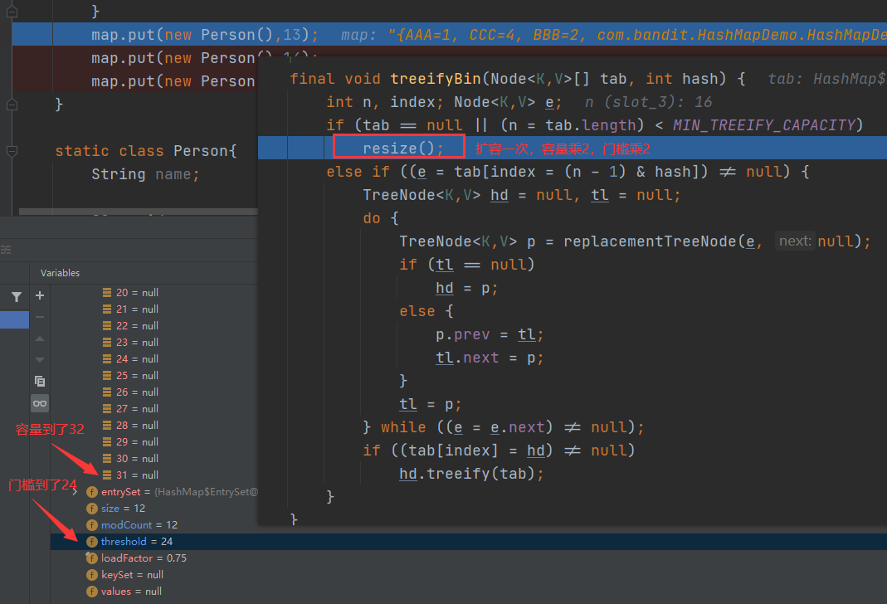This screenshot has height=604, width=887.
Task: Click the field icon beside modCount
Action: [x=91, y=525]
